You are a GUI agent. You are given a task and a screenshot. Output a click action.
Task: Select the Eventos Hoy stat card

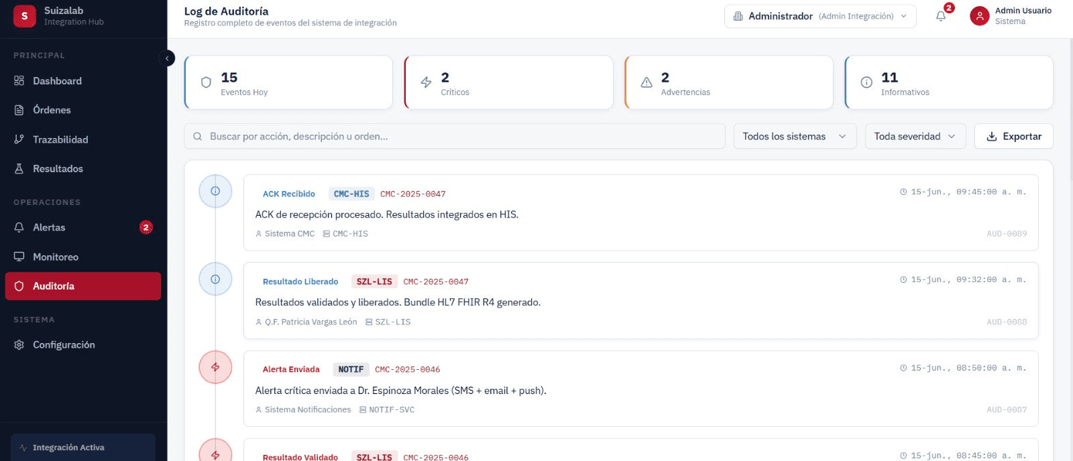point(288,82)
